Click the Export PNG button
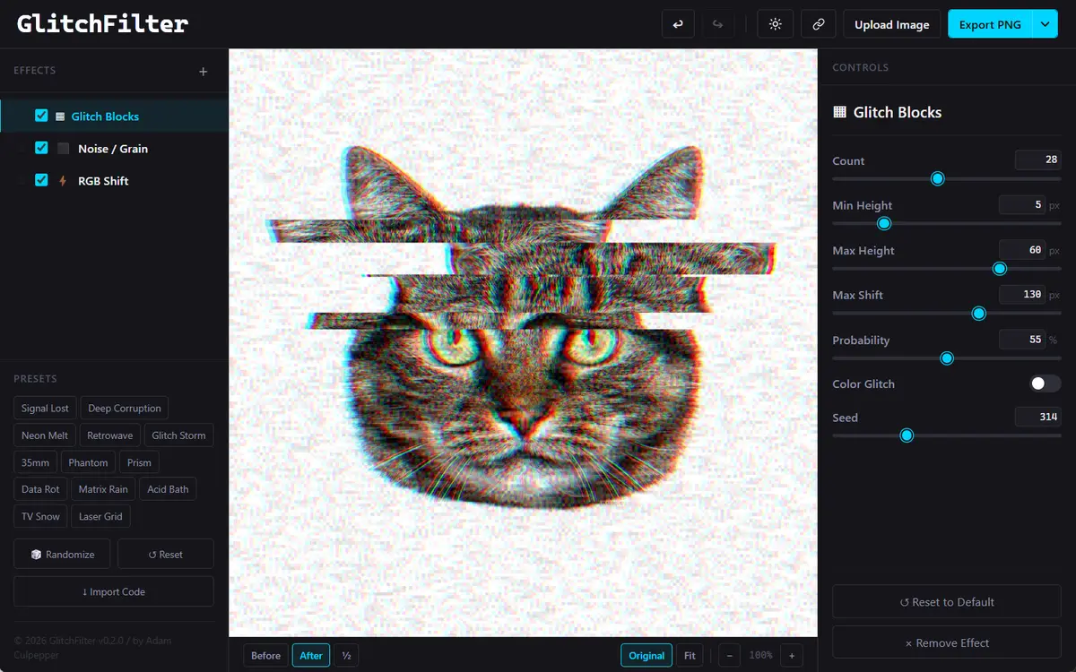This screenshot has height=672, width=1076. [990, 24]
